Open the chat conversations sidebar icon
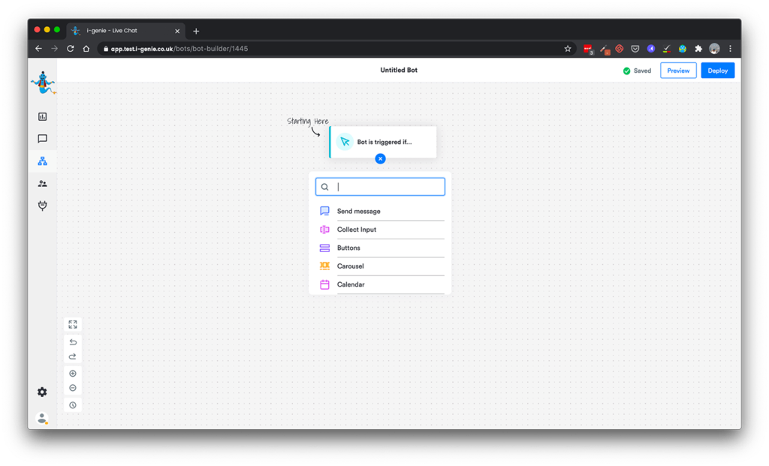Screen dimensions: 769x466 tap(42, 139)
